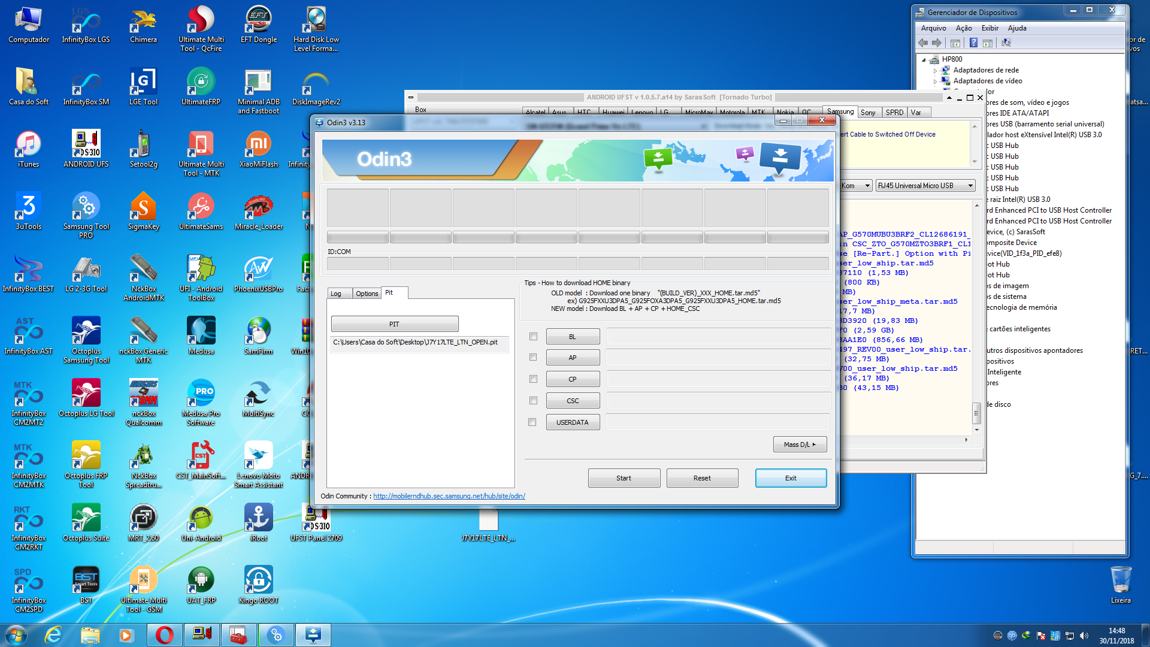Click the AP file path field
The image size is (1150, 647).
[x=718, y=358]
